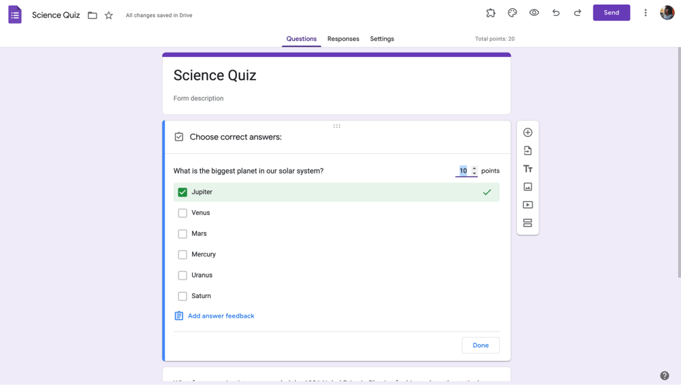Open the three-dot more options menu
681x385 pixels.
pos(646,12)
